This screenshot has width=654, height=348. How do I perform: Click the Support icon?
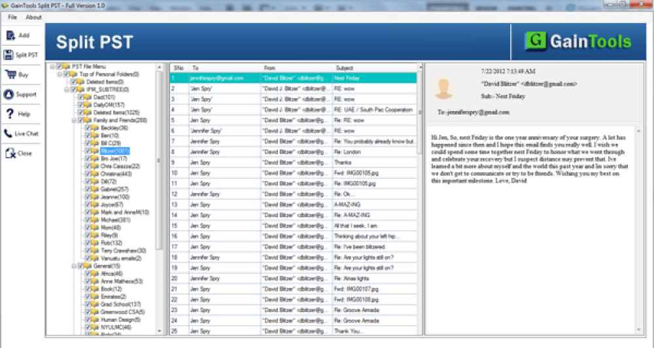coord(10,94)
